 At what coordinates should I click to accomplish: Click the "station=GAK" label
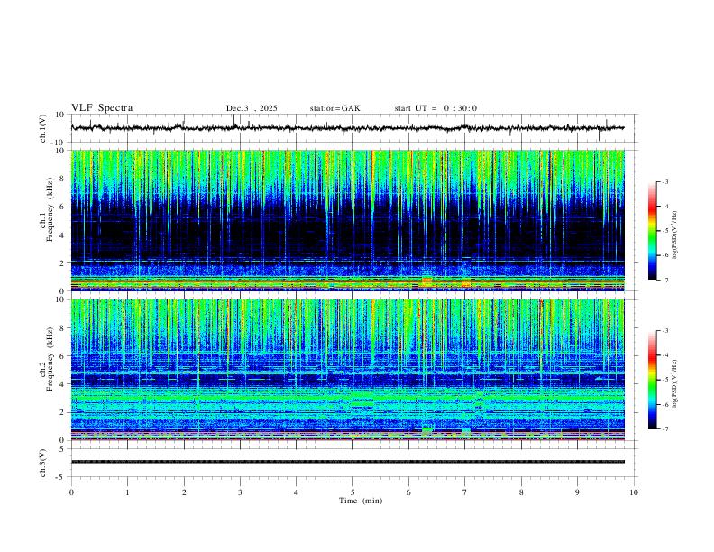click(x=334, y=108)
